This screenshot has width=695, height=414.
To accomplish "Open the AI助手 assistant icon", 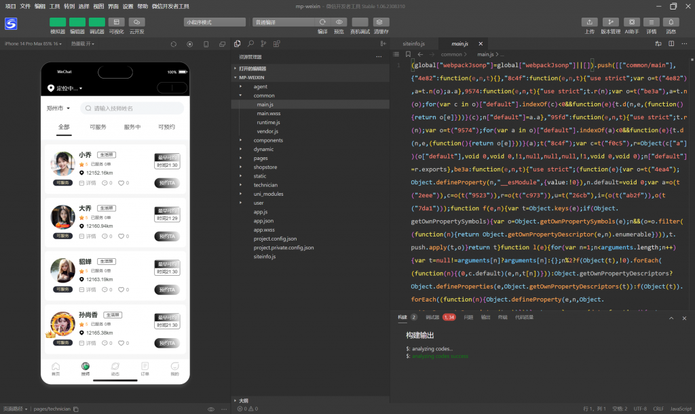I will [x=631, y=22].
